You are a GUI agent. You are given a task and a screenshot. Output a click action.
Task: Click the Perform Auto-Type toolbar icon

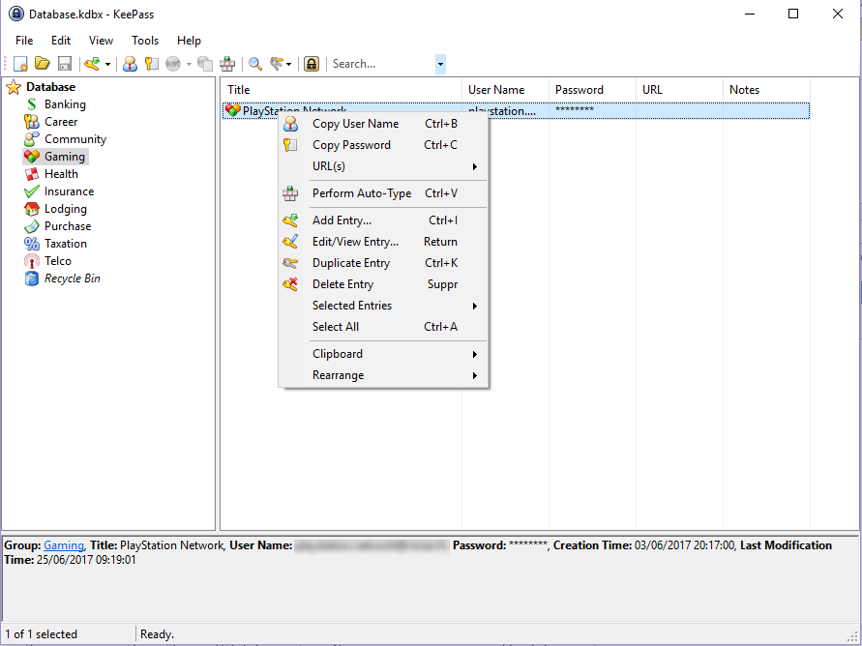227,64
